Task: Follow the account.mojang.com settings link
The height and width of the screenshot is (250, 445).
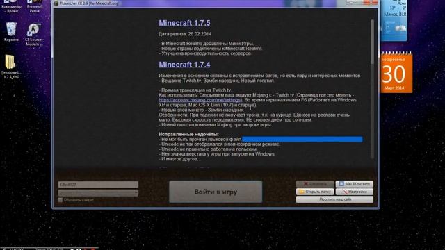Action: pos(200,100)
